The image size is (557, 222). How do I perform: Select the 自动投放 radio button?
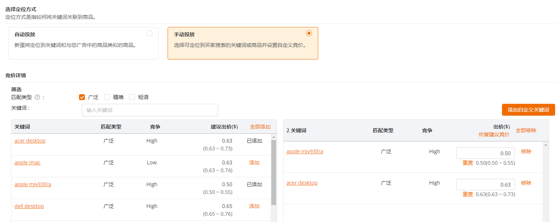[149, 33]
